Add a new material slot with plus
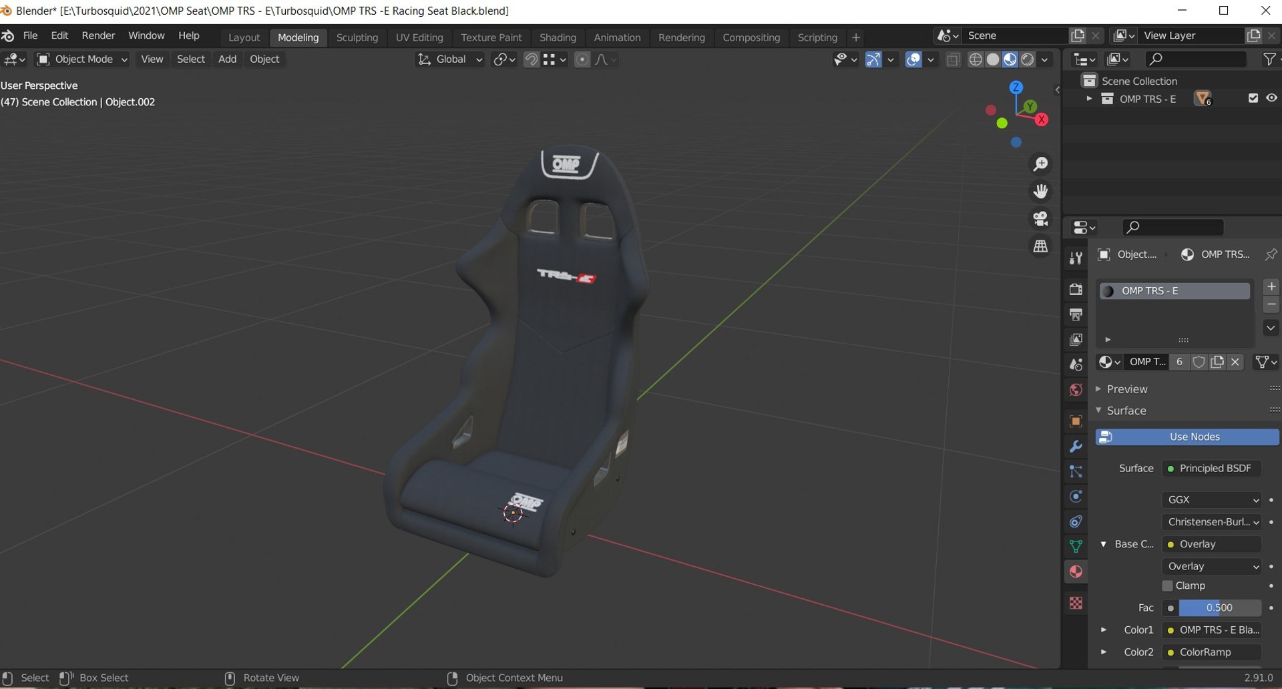The image size is (1282, 689). [1271, 286]
